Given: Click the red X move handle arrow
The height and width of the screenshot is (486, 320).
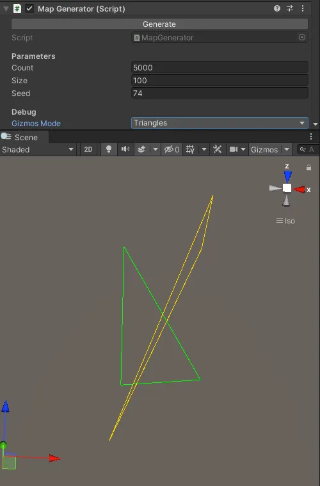Looking at the screenshot, I should [54, 458].
